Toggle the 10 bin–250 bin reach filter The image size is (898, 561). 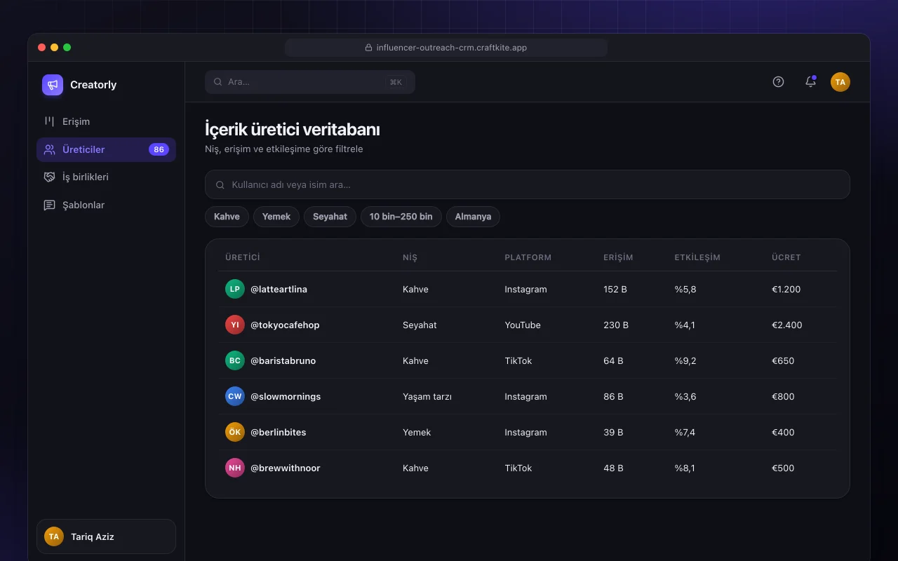[x=401, y=217]
